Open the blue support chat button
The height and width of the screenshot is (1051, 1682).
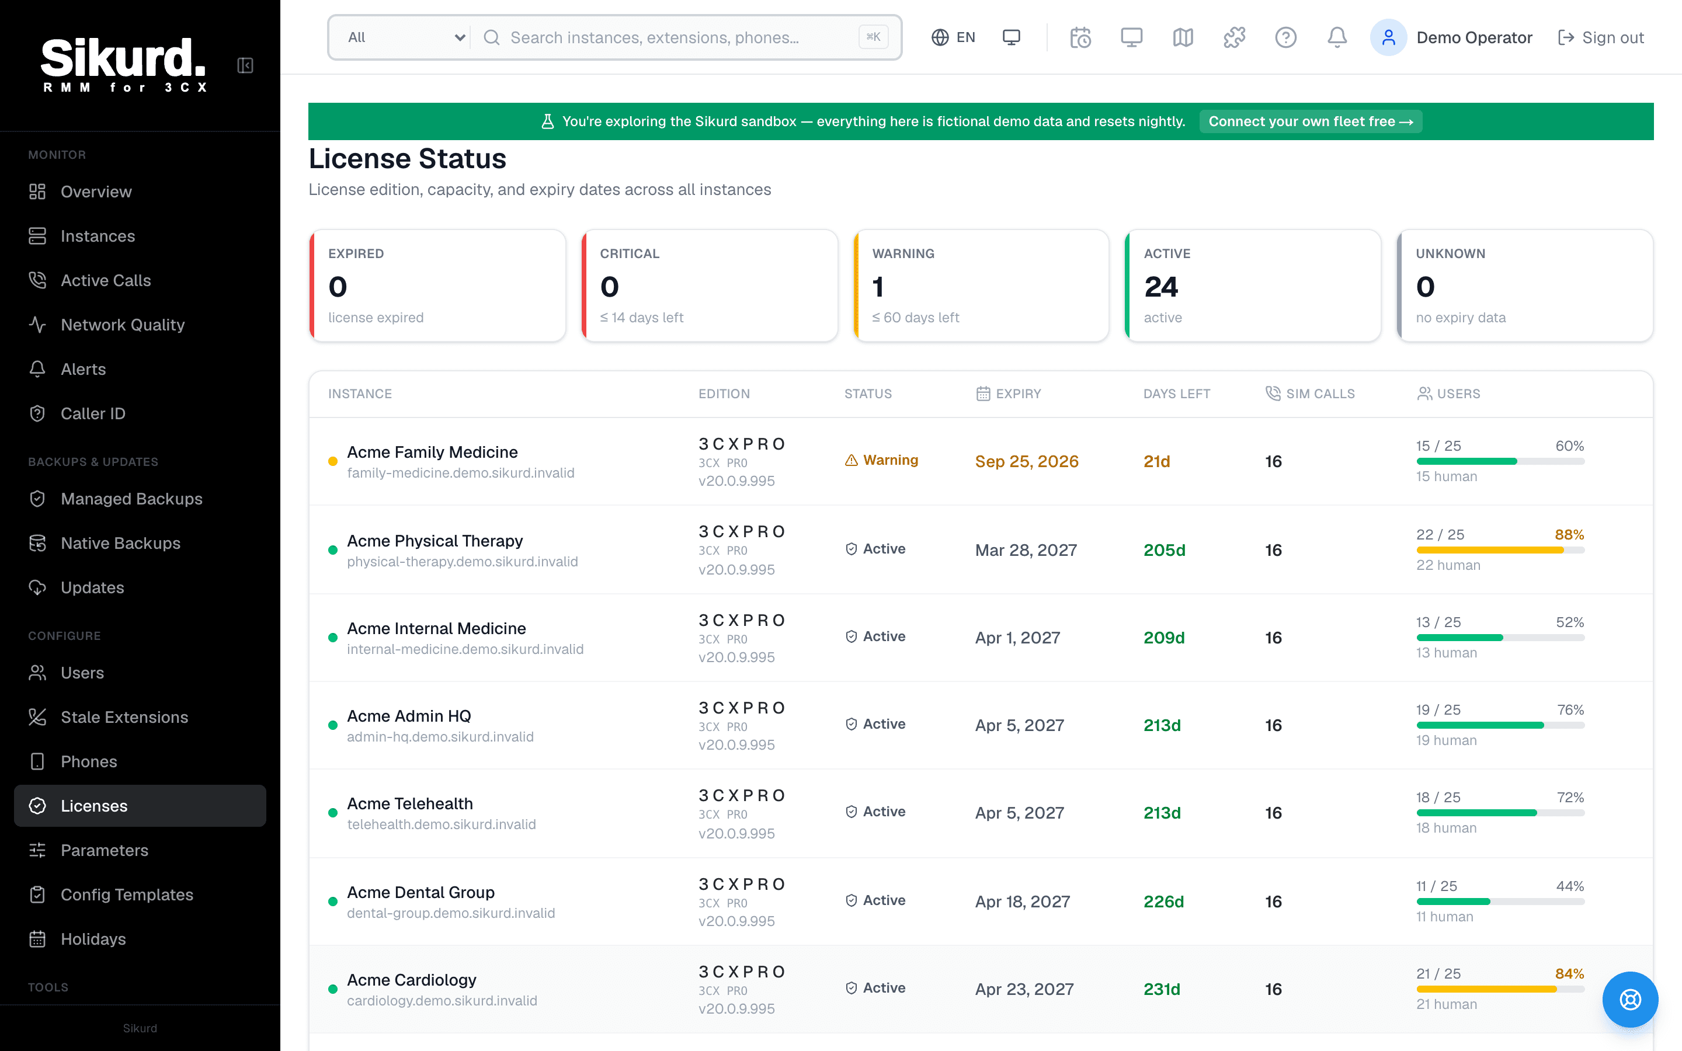[x=1630, y=1000]
